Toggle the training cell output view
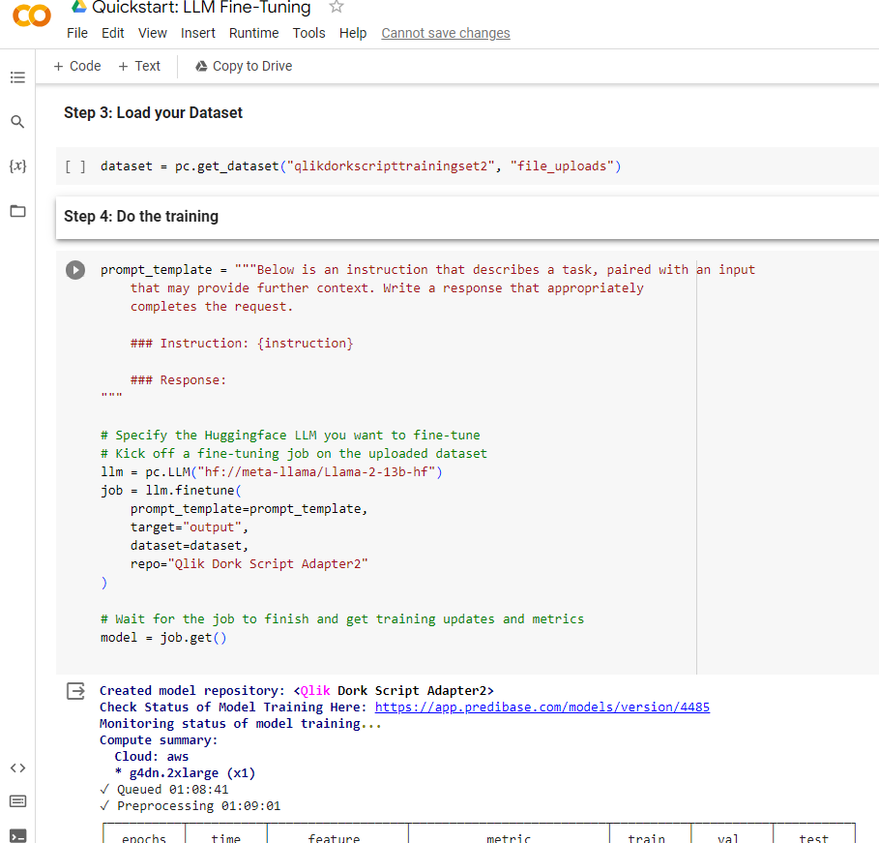 click(75, 691)
